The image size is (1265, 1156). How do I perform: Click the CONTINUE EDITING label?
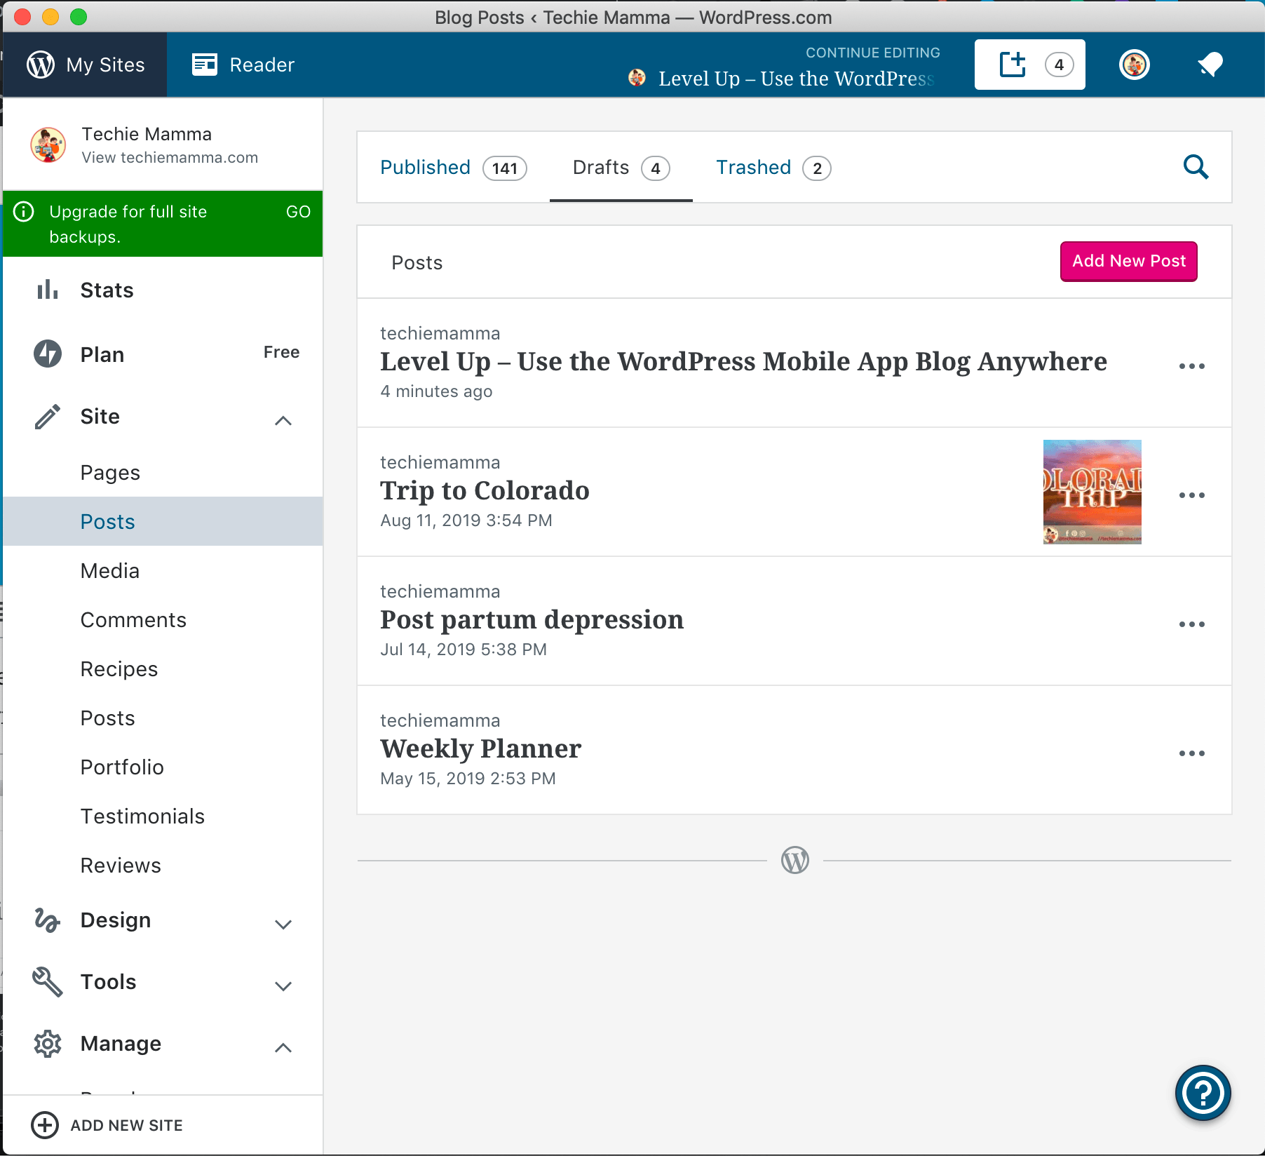(x=873, y=53)
